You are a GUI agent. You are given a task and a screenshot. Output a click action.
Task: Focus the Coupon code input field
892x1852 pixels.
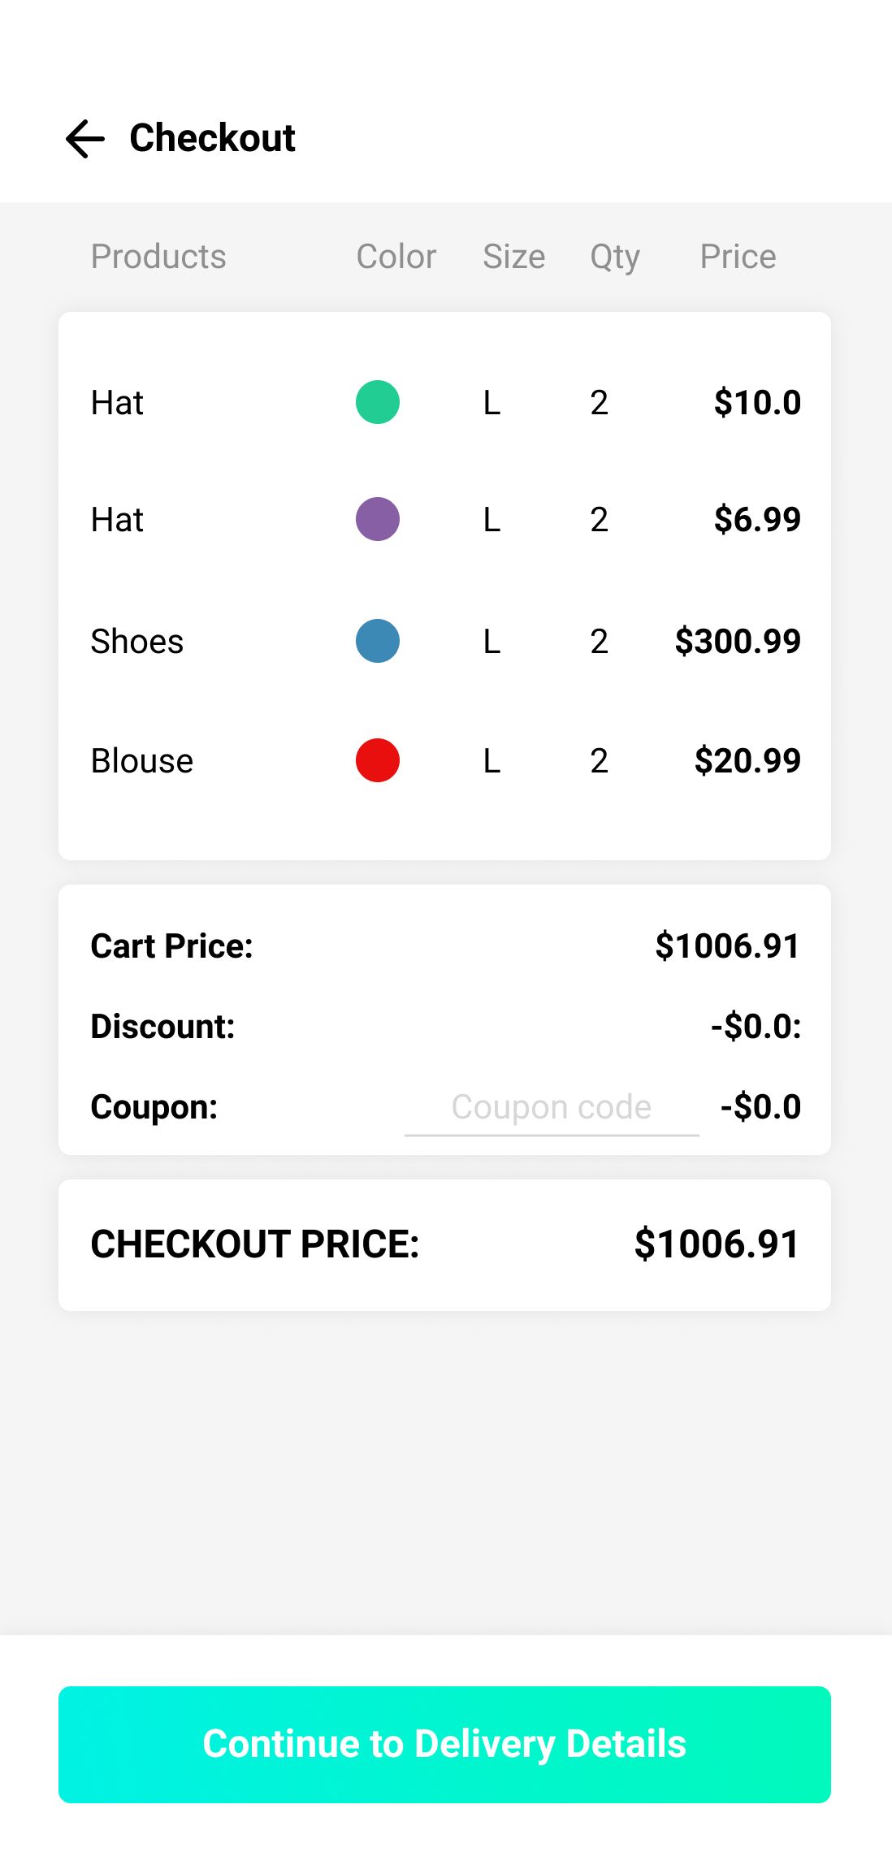click(551, 1107)
